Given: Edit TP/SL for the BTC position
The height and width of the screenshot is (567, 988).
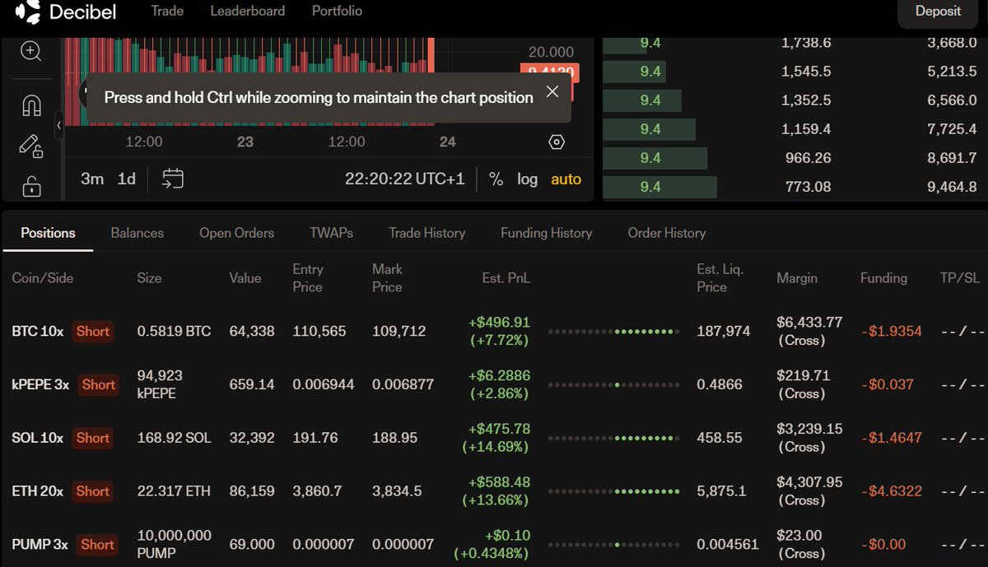Looking at the screenshot, I should pos(962,331).
